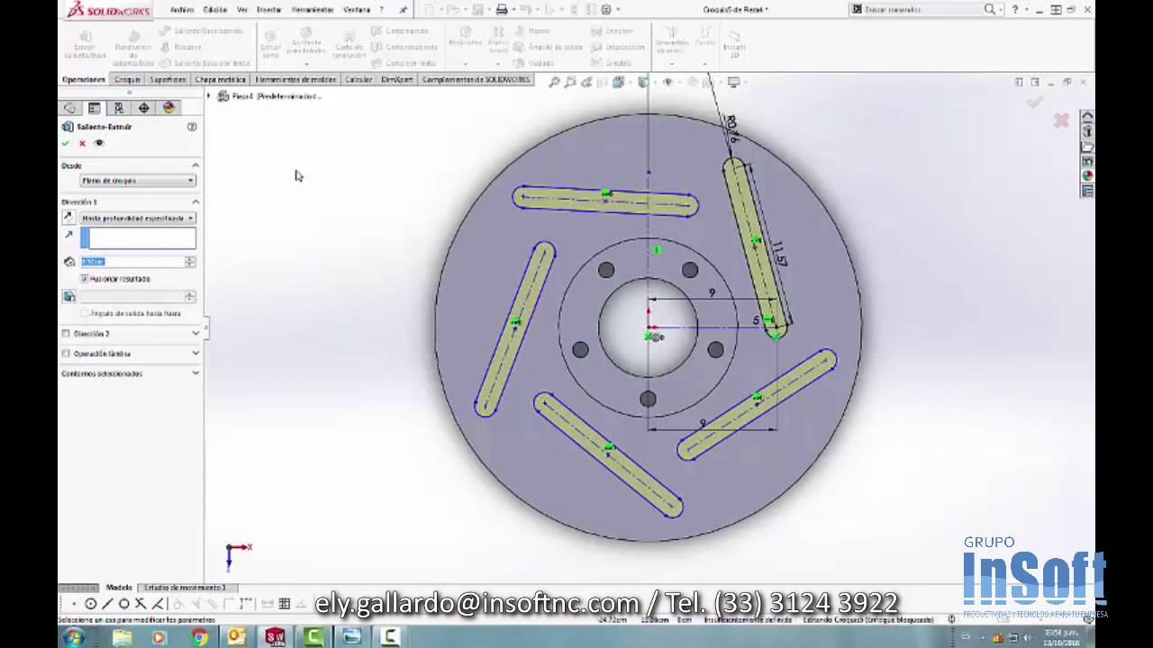Open Options gear icon in top toolbar

[606, 10]
